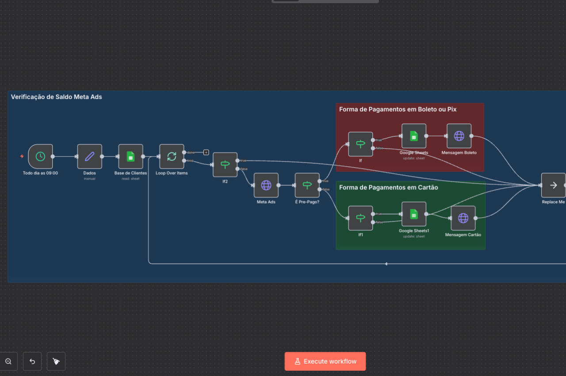Click the Google Sheets node in Boleto section

click(x=414, y=136)
